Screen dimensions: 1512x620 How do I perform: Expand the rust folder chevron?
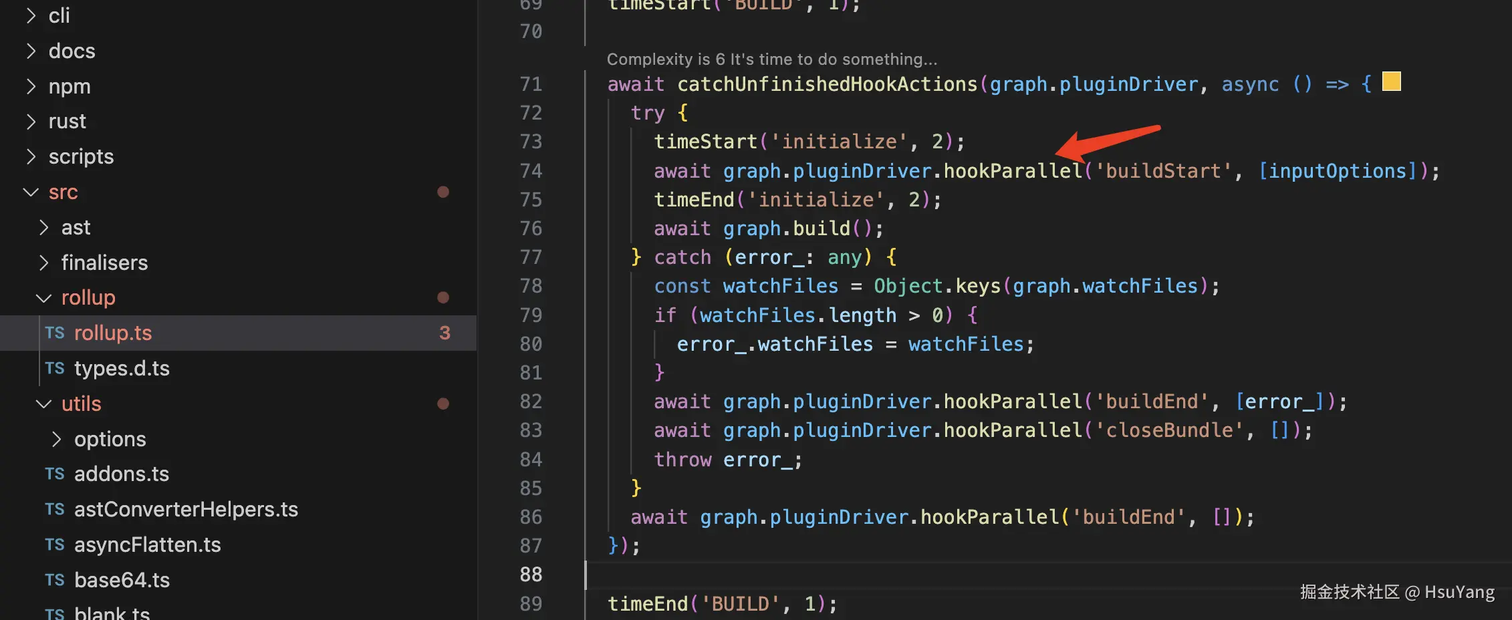pos(31,121)
